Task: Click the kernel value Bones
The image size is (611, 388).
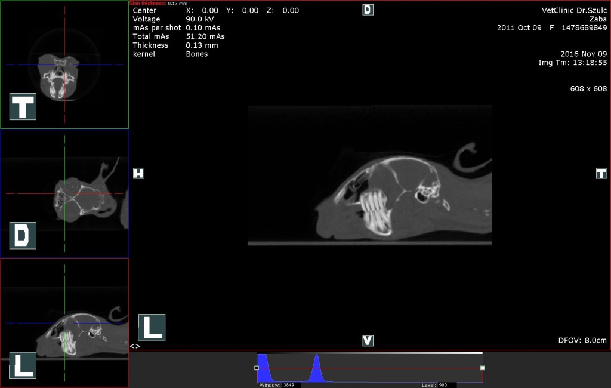Action: (x=197, y=54)
